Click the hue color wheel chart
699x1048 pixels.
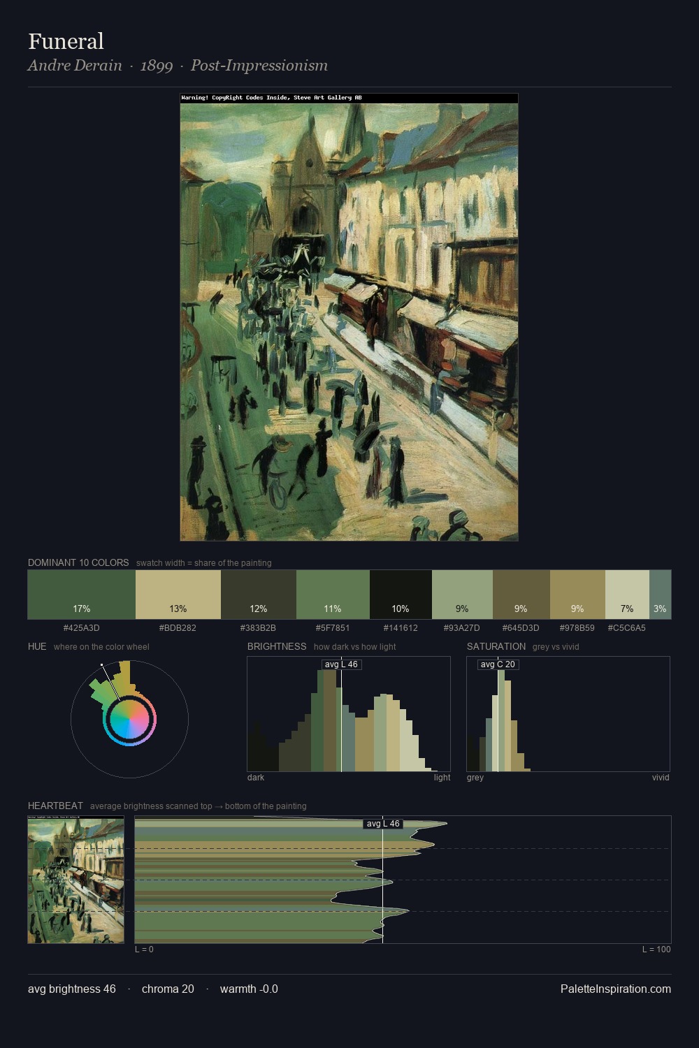click(129, 719)
